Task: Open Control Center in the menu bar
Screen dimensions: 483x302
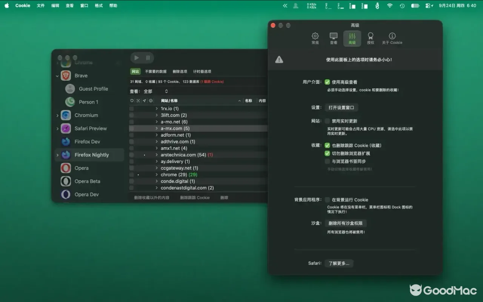Action: coord(429,6)
